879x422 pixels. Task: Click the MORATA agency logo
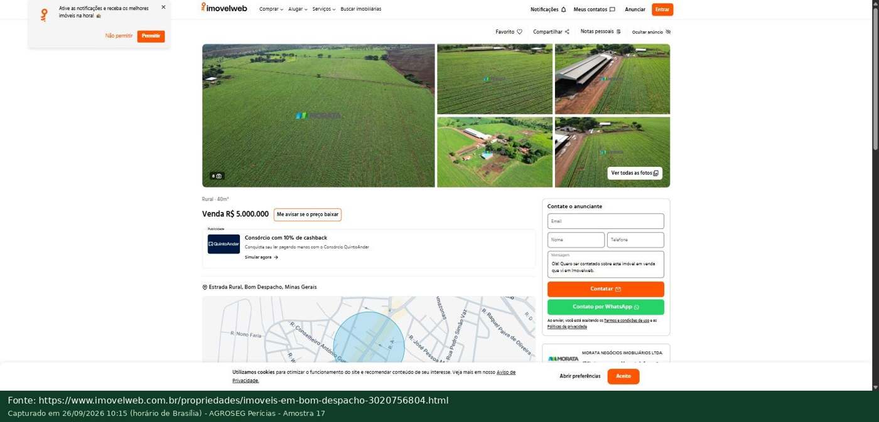point(563,359)
